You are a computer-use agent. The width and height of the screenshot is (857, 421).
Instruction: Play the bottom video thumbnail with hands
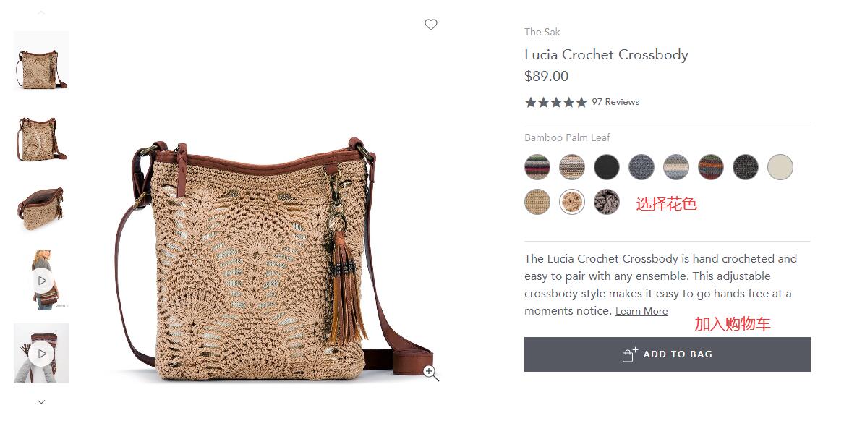(41, 354)
